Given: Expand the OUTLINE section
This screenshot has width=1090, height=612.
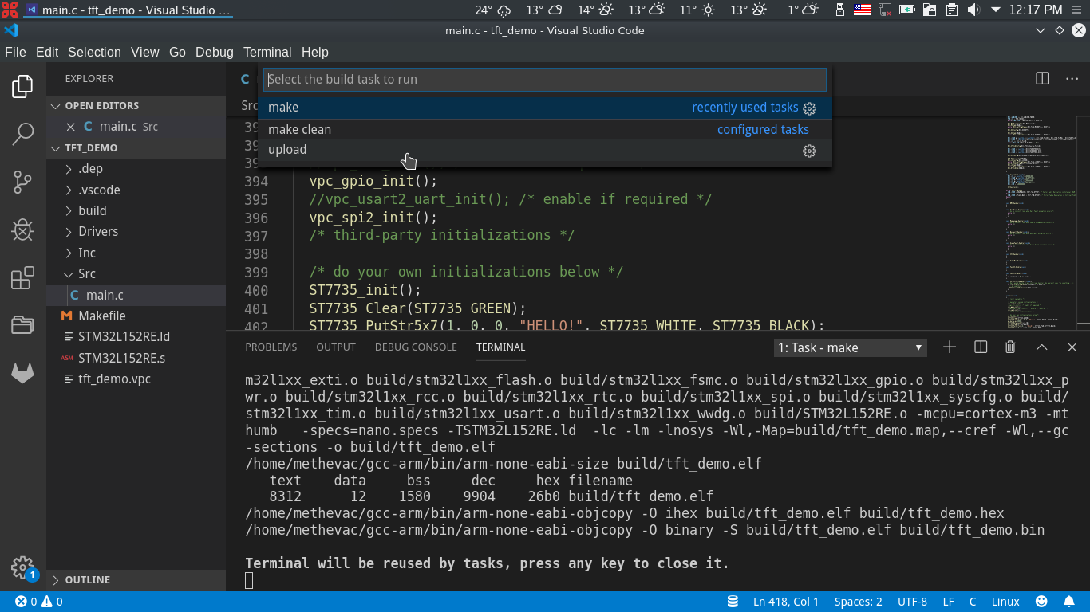Looking at the screenshot, I should click(87, 580).
